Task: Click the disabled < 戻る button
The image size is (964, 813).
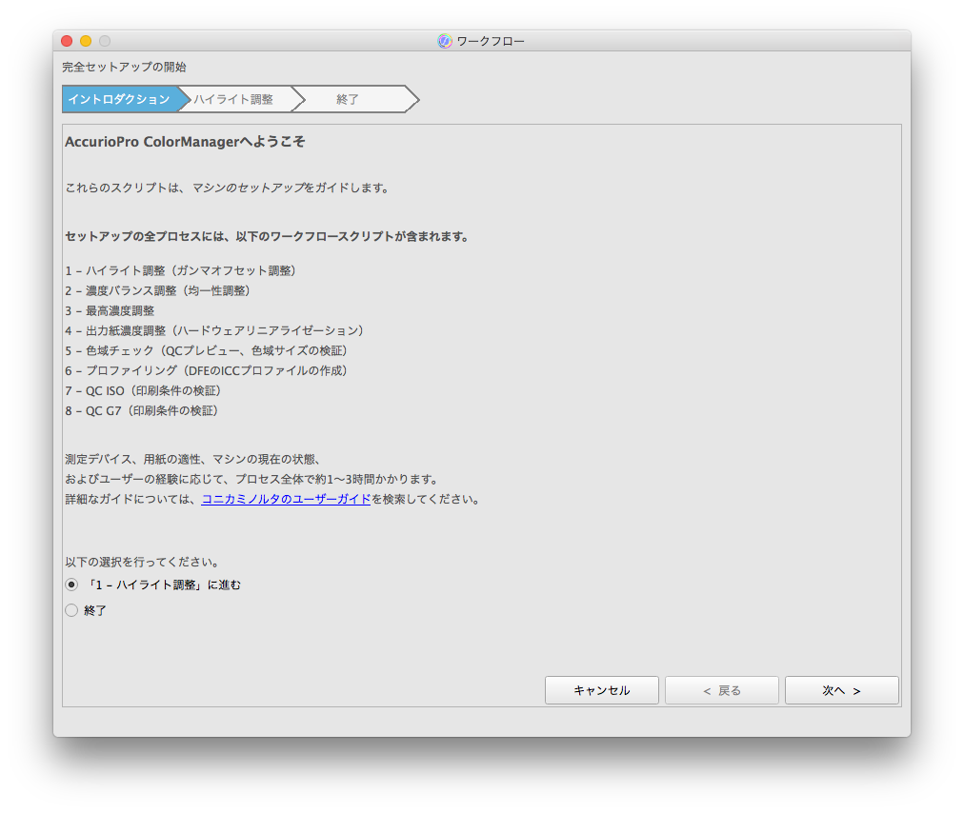Action: pos(722,690)
